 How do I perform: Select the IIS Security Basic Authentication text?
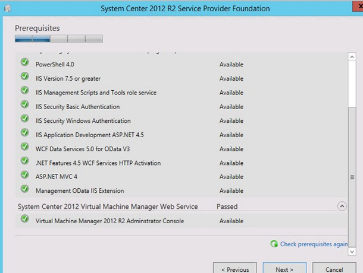click(x=77, y=107)
